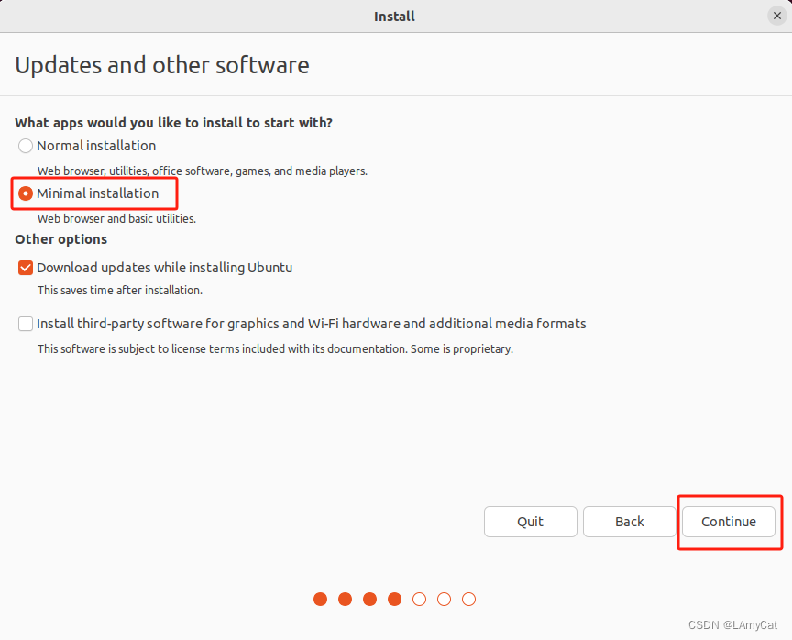This screenshot has height=640, width=792.
Task: Click the license terms proprietary notice text
Action: 275,349
